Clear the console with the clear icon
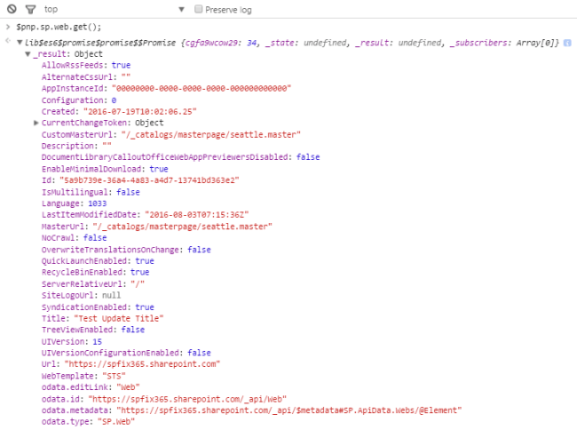 tap(12, 9)
